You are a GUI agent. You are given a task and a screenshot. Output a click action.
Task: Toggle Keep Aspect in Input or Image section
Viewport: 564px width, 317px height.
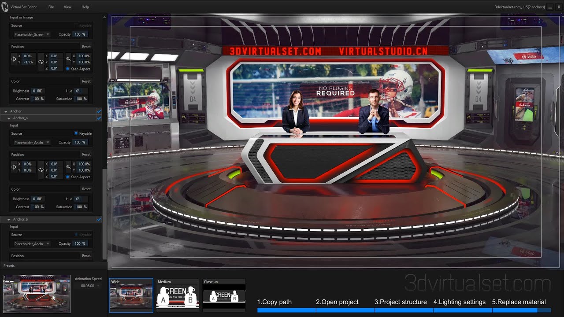tap(67, 69)
